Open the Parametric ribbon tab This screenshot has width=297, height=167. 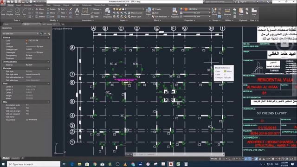click(x=39, y=5)
